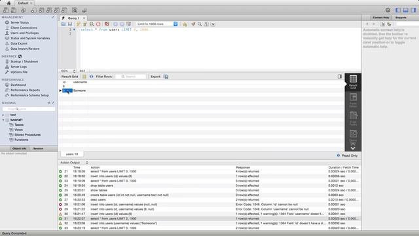
Task: Commit the transaction
Action: point(115,24)
